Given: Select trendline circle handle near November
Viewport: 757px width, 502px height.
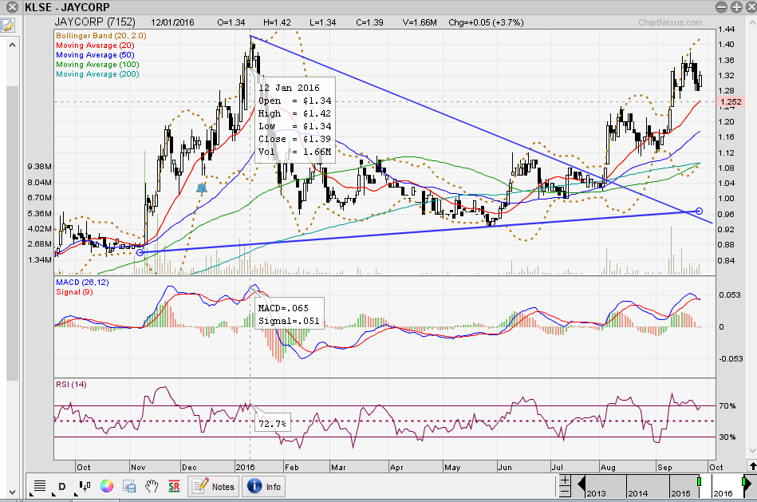Looking at the screenshot, I should (140, 252).
